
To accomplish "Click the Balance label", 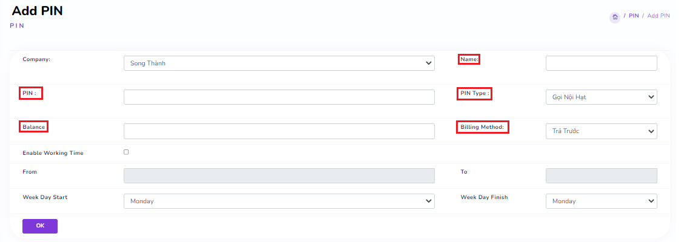I will click(x=34, y=127).
